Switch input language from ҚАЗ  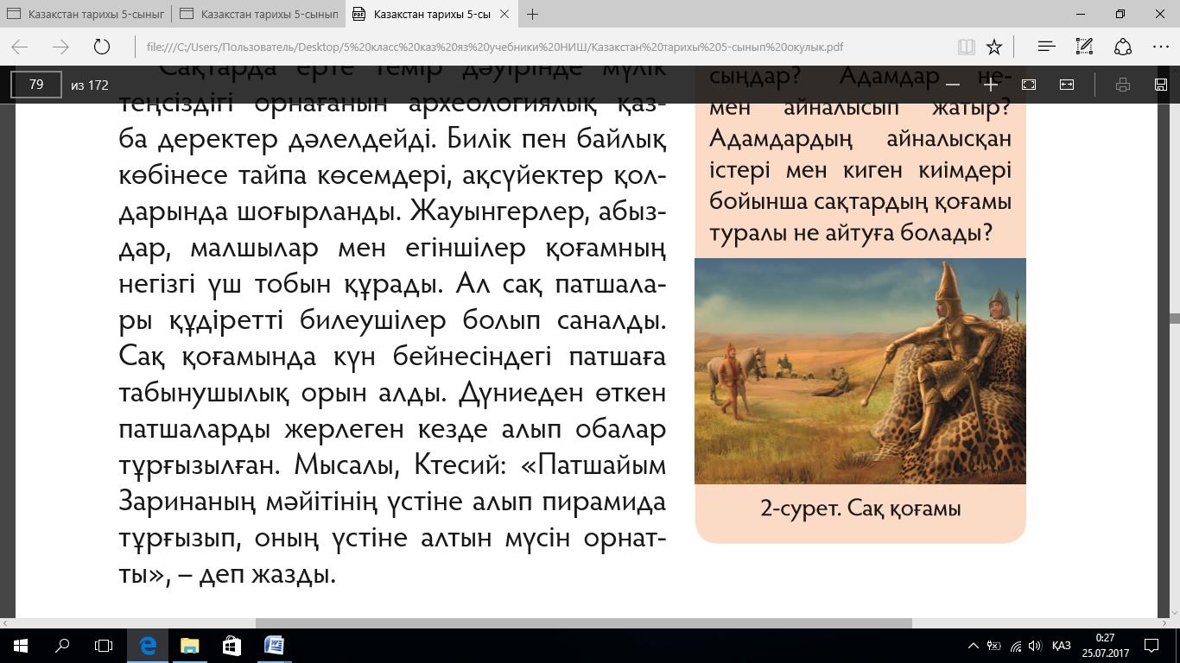coord(1062,646)
